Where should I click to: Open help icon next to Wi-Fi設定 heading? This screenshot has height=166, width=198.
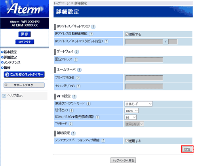(74, 96)
